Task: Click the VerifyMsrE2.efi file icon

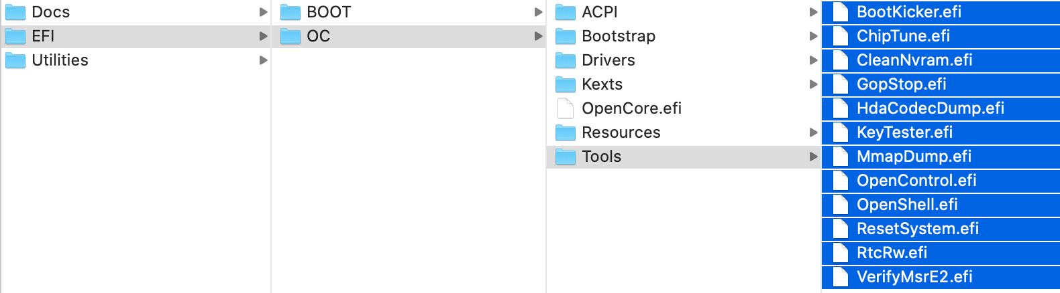Action: (841, 277)
